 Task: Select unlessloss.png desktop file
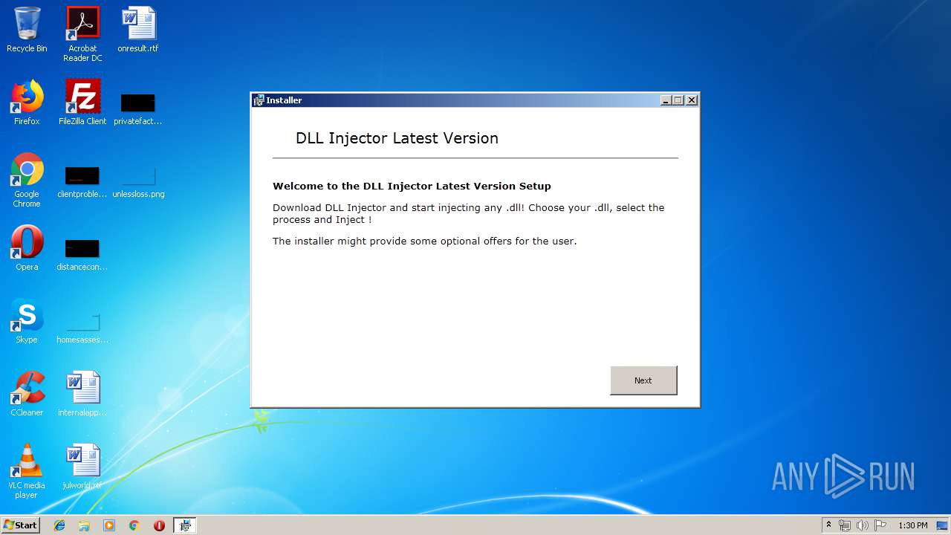click(138, 183)
